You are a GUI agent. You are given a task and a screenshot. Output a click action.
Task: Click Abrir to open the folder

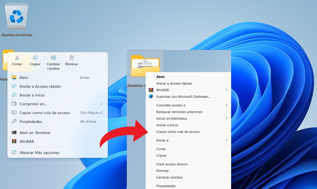click(24, 77)
